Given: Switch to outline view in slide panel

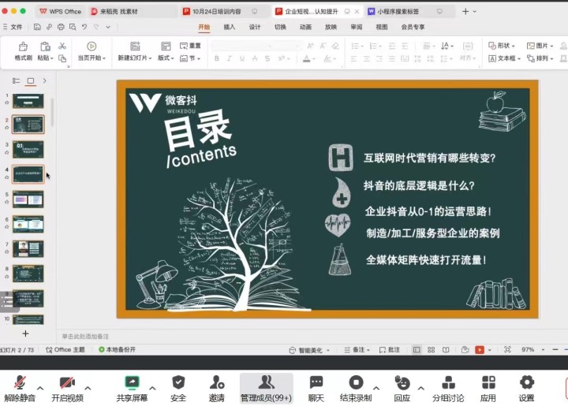Looking at the screenshot, I should pos(16,80).
